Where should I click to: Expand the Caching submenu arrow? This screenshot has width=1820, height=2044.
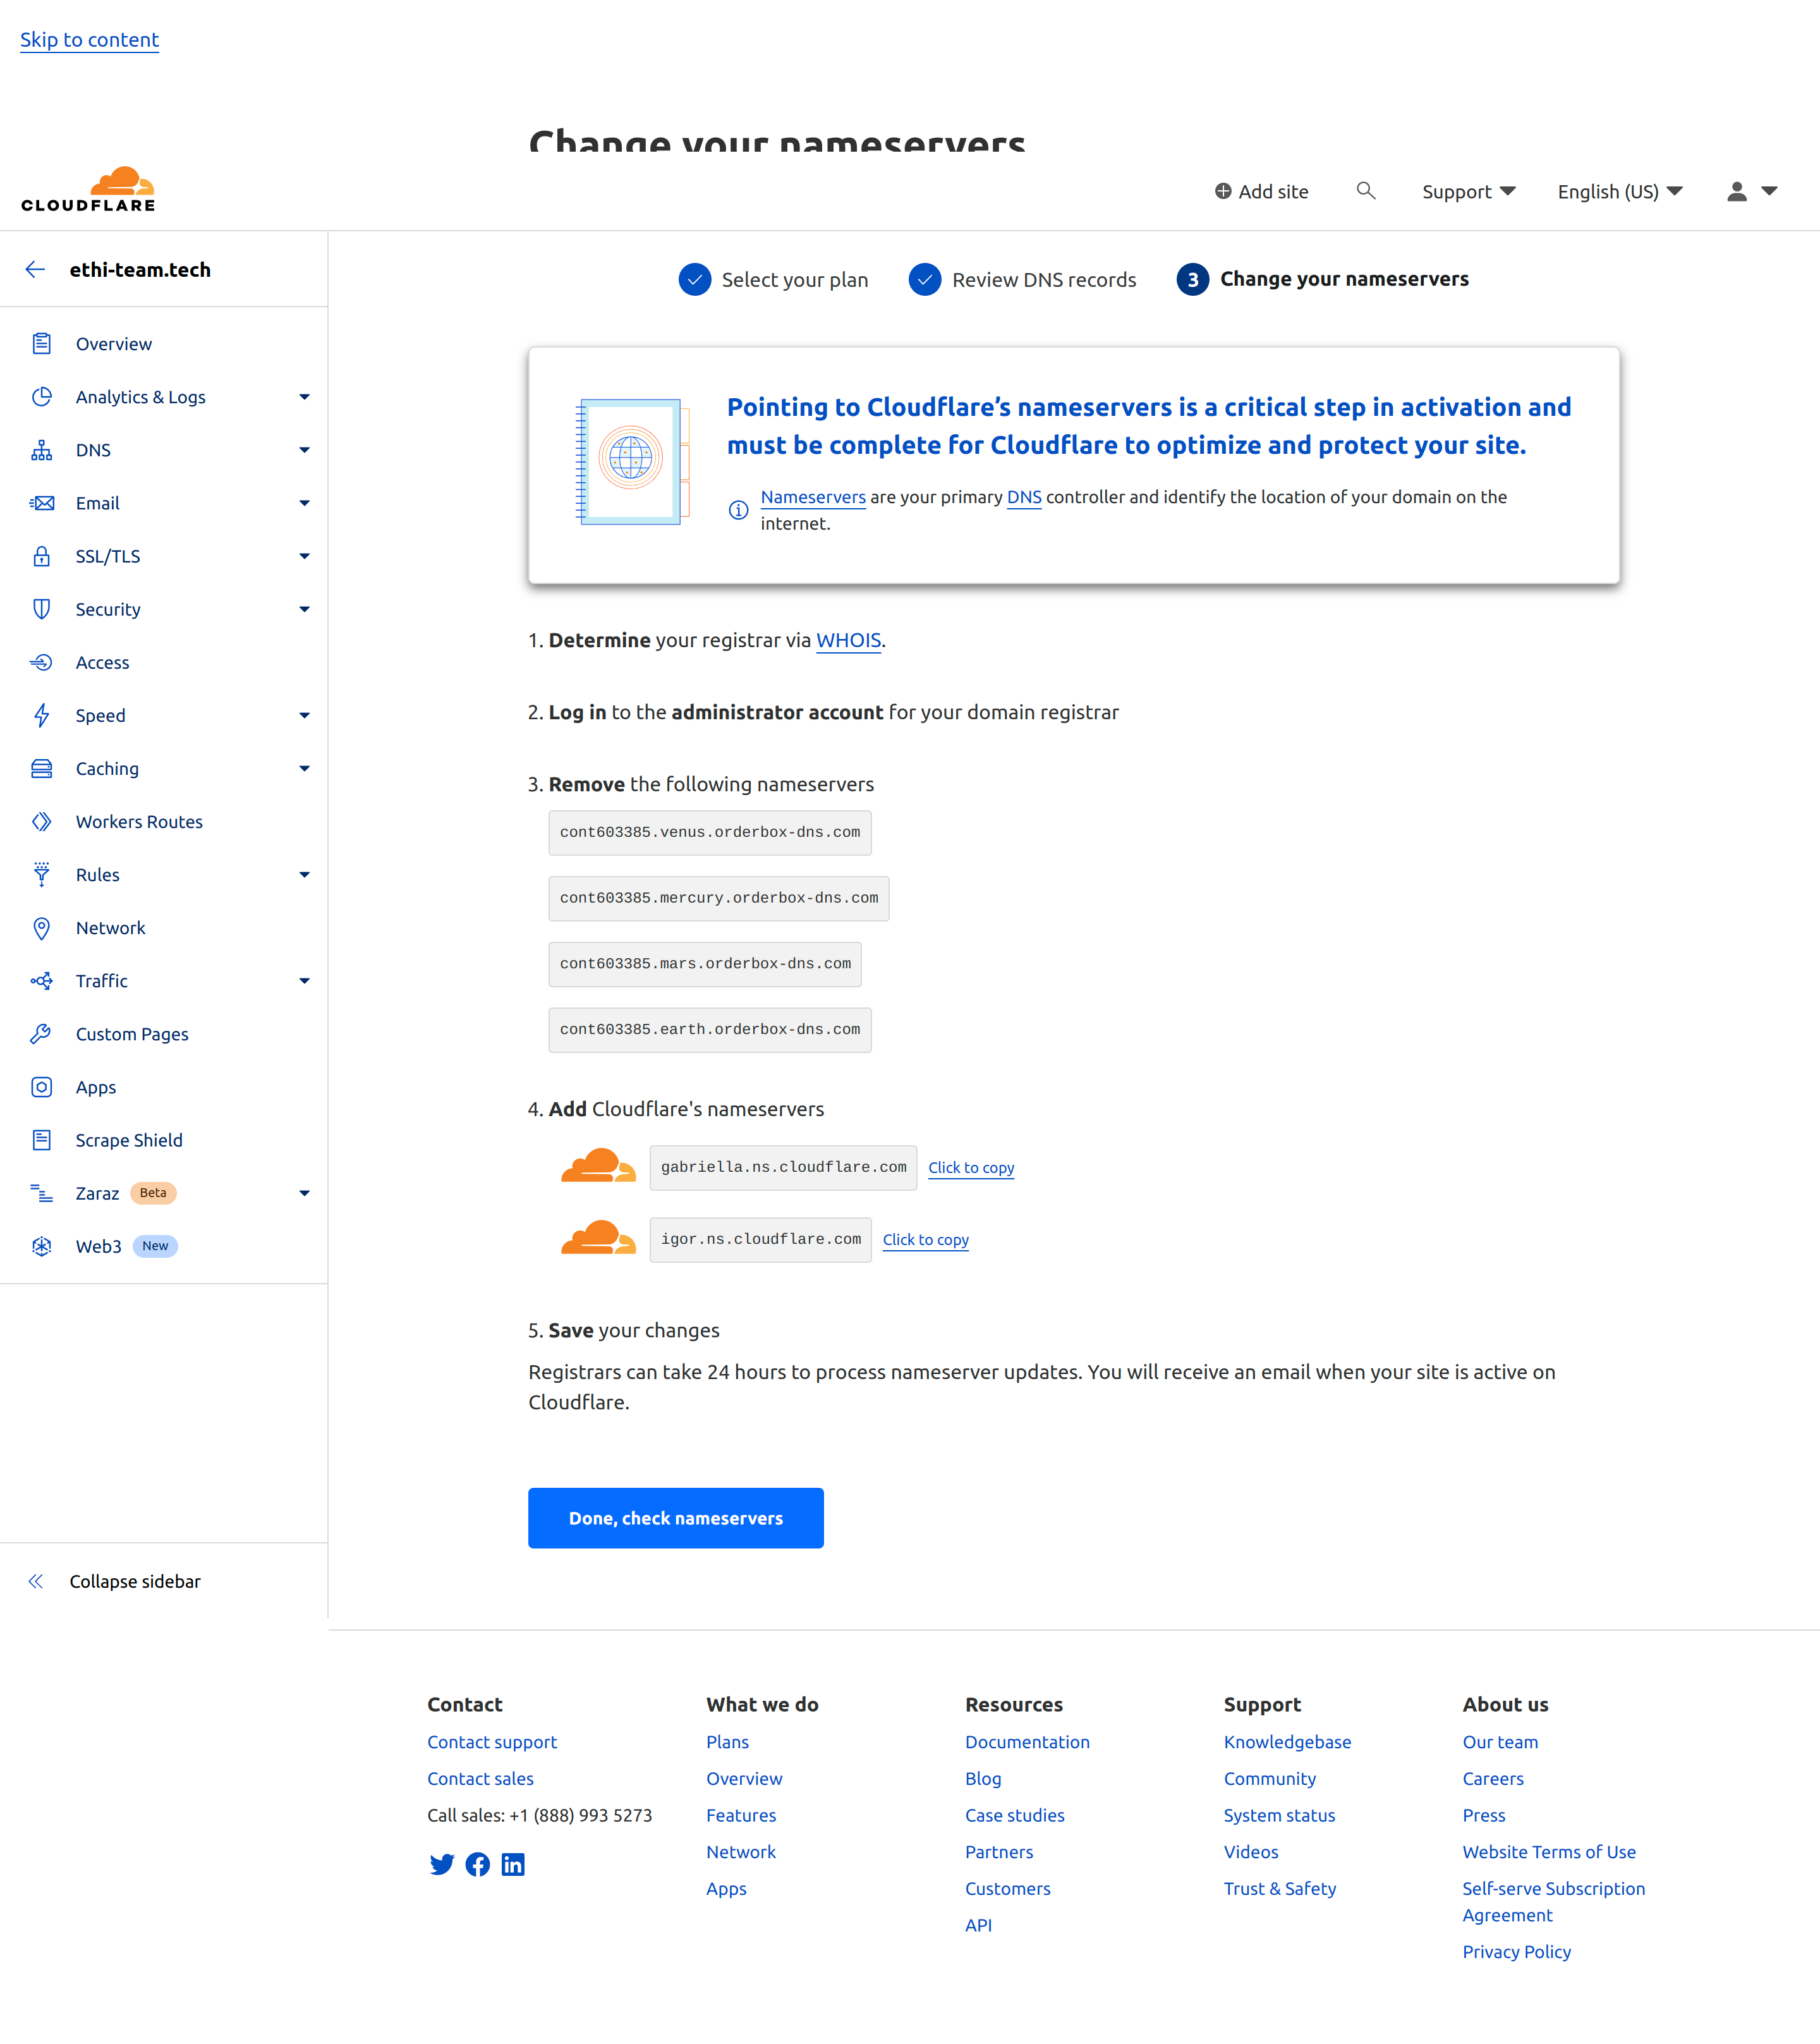(304, 768)
